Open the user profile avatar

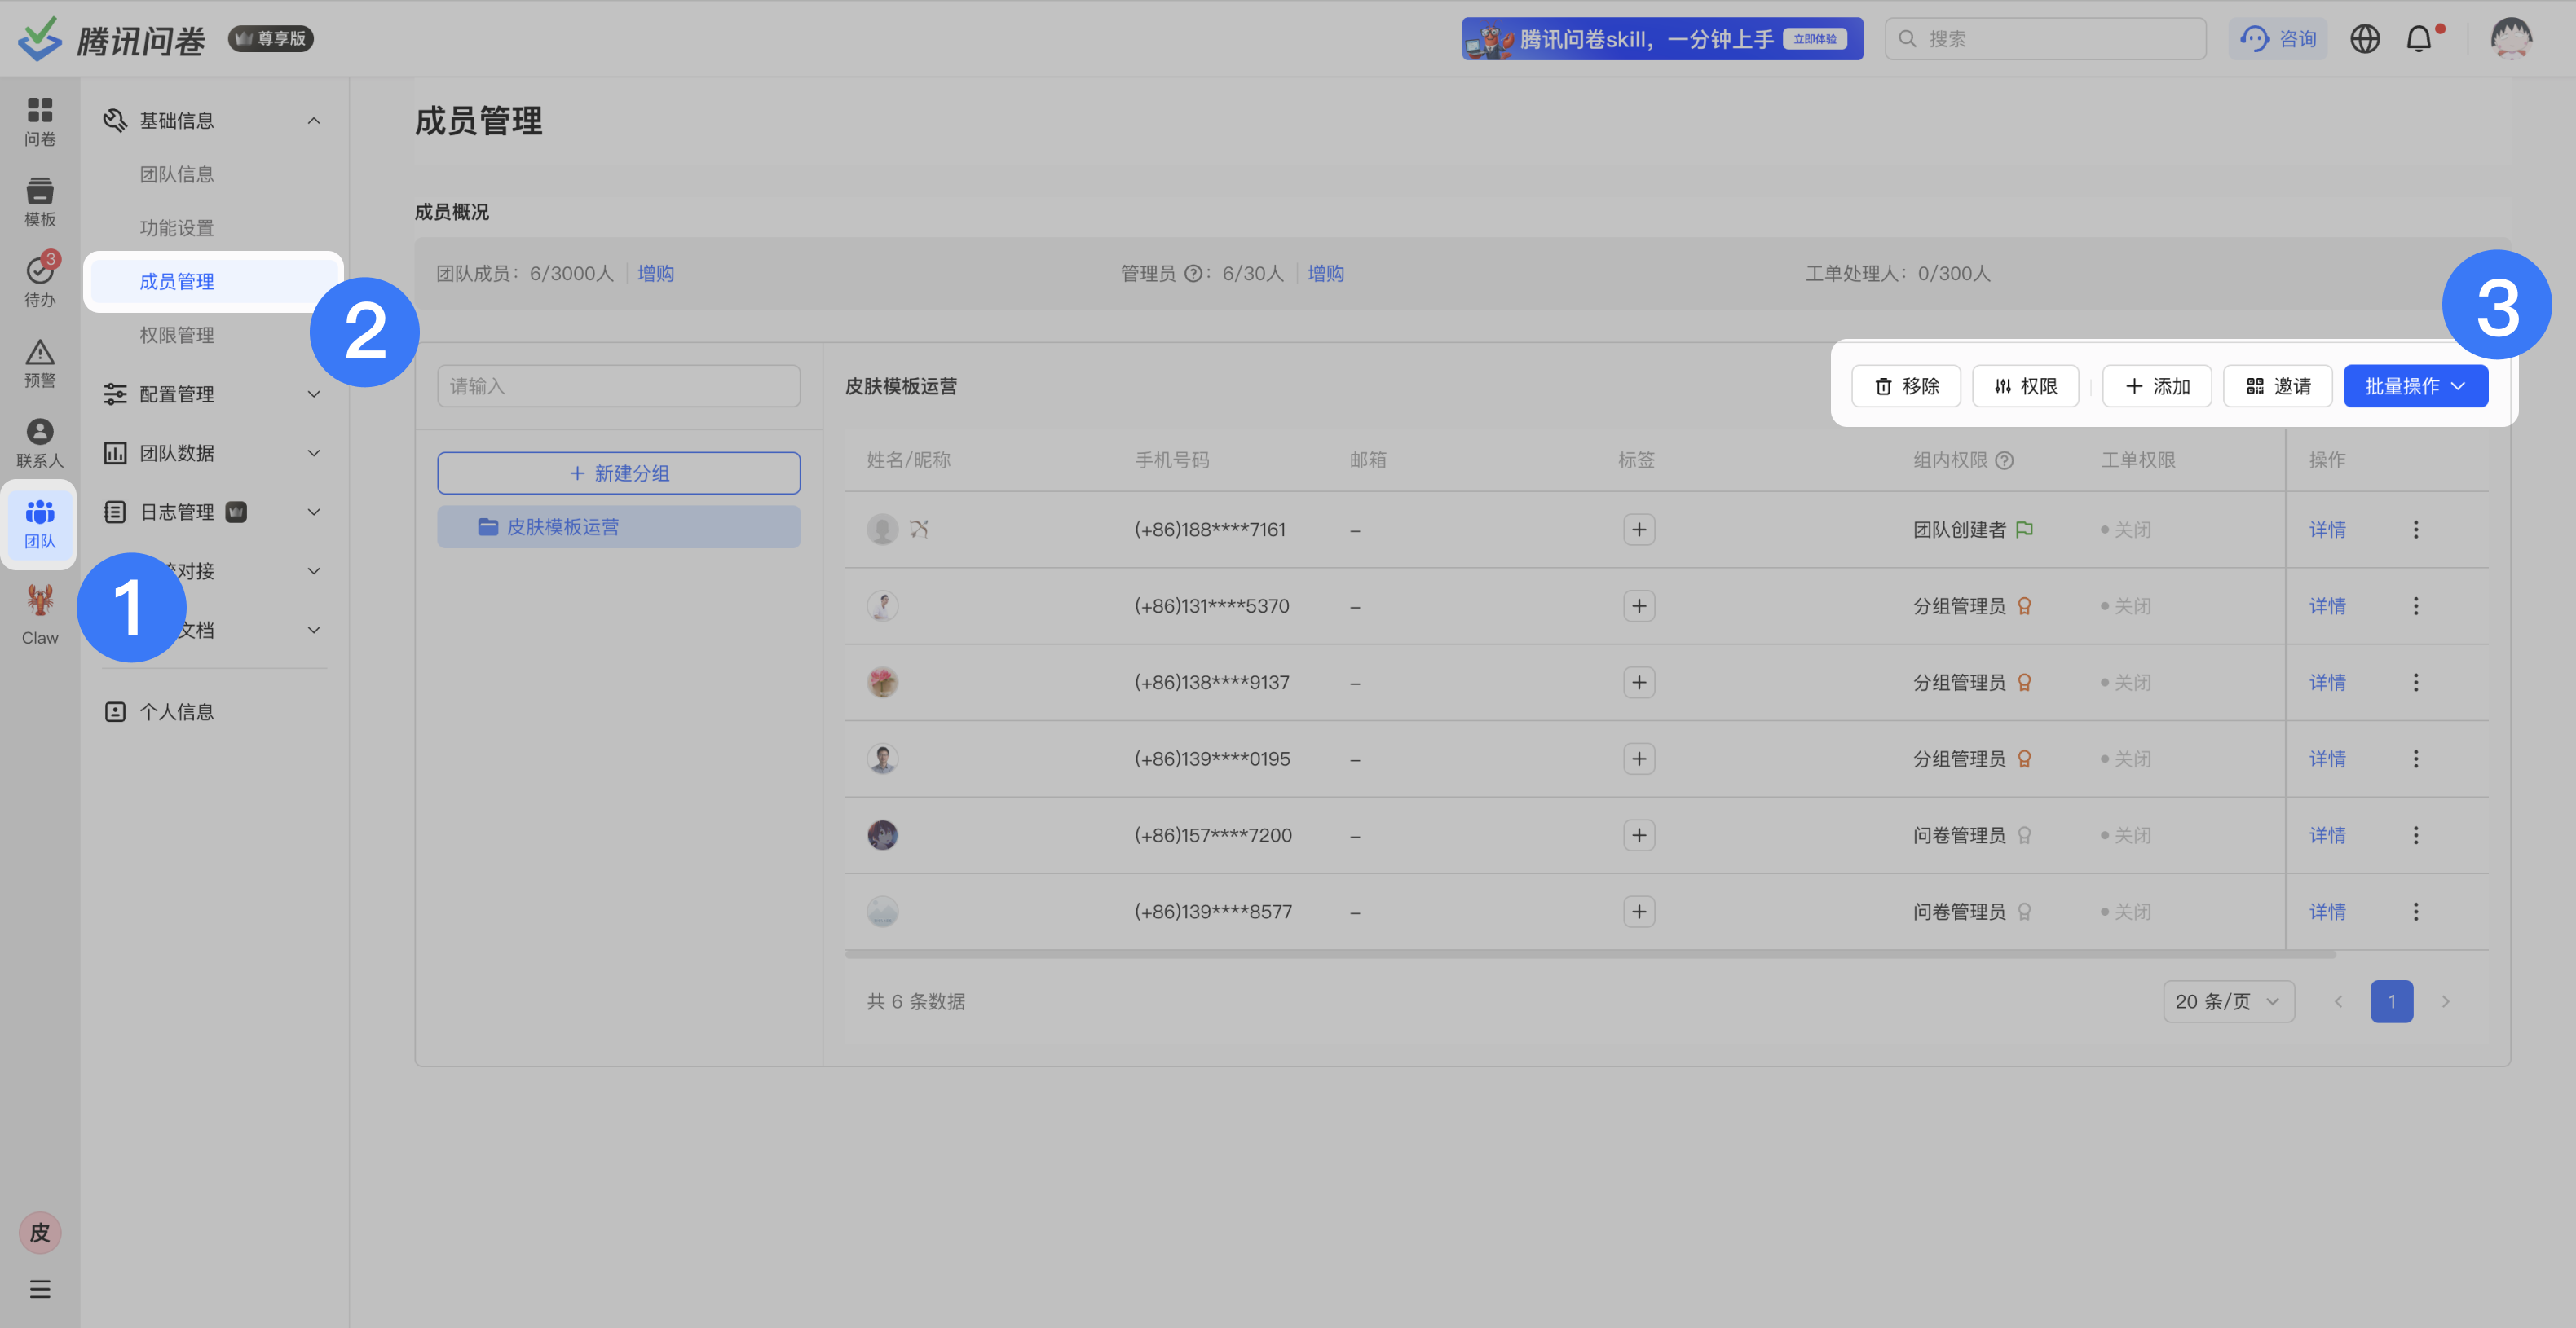[x=2511, y=39]
